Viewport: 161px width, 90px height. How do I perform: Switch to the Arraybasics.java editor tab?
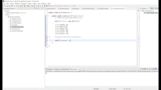click(x=103, y=9)
